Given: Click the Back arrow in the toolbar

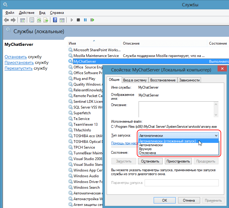Looking at the screenshot, I should click(x=6, y=20).
